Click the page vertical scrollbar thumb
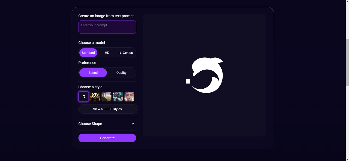The image size is (349, 161). tap(347, 63)
